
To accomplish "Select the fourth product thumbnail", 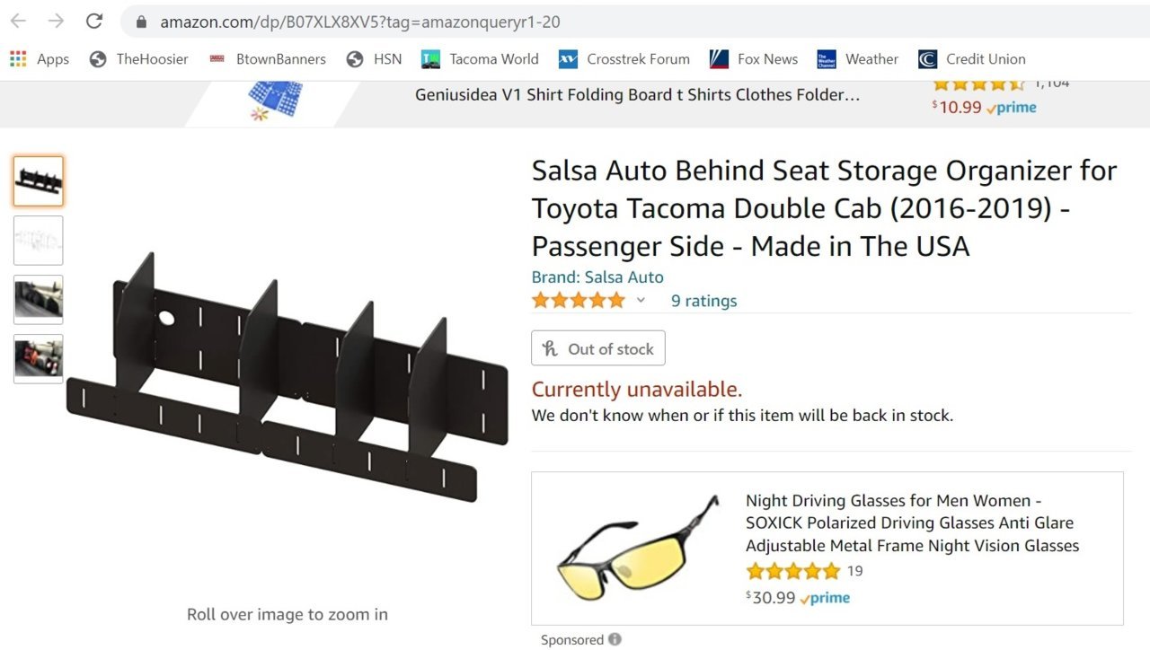I will point(39,359).
